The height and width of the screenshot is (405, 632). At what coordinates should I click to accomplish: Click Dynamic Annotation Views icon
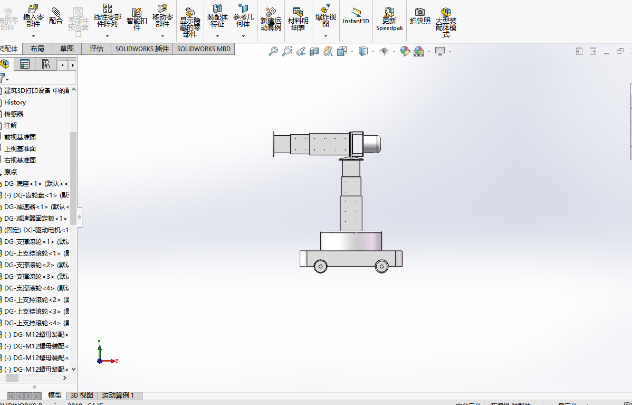click(328, 51)
